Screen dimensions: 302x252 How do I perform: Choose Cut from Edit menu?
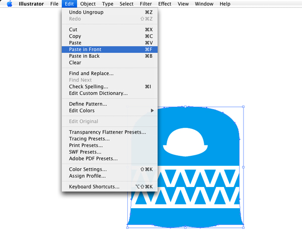[x=110, y=30]
